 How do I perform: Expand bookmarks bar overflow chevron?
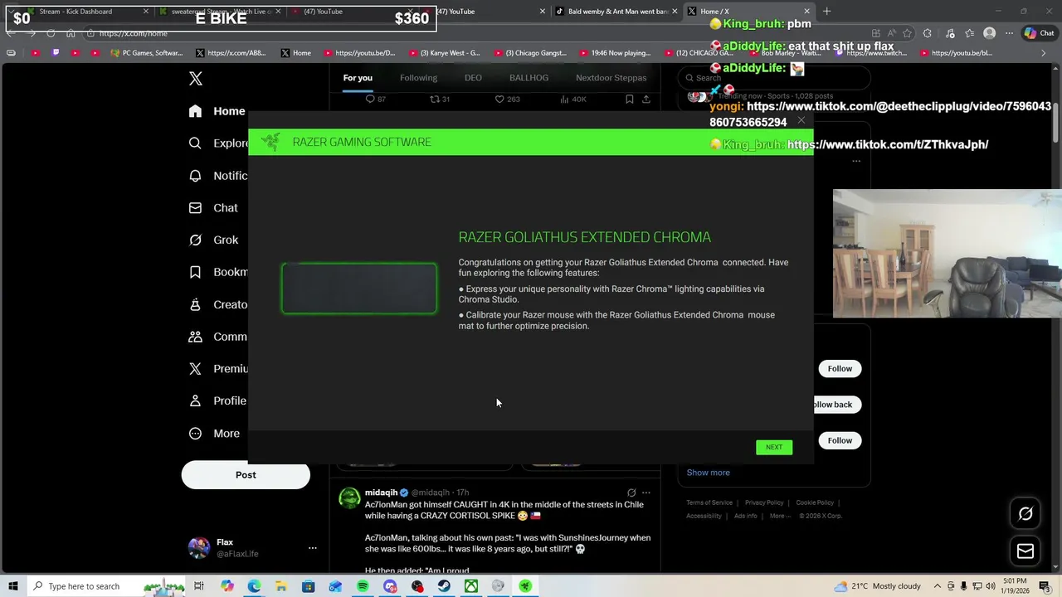click(x=1044, y=53)
